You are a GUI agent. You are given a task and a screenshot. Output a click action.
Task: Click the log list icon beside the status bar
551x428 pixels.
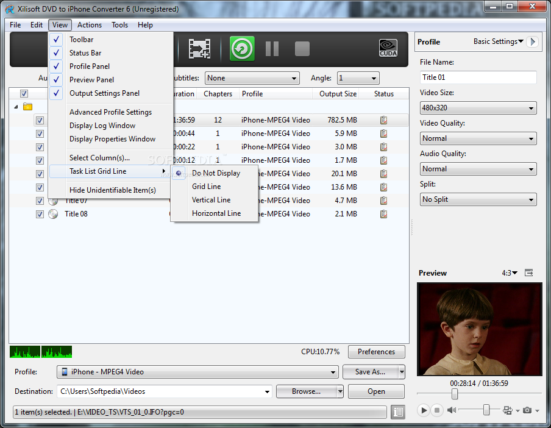click(x=398, y=412)
